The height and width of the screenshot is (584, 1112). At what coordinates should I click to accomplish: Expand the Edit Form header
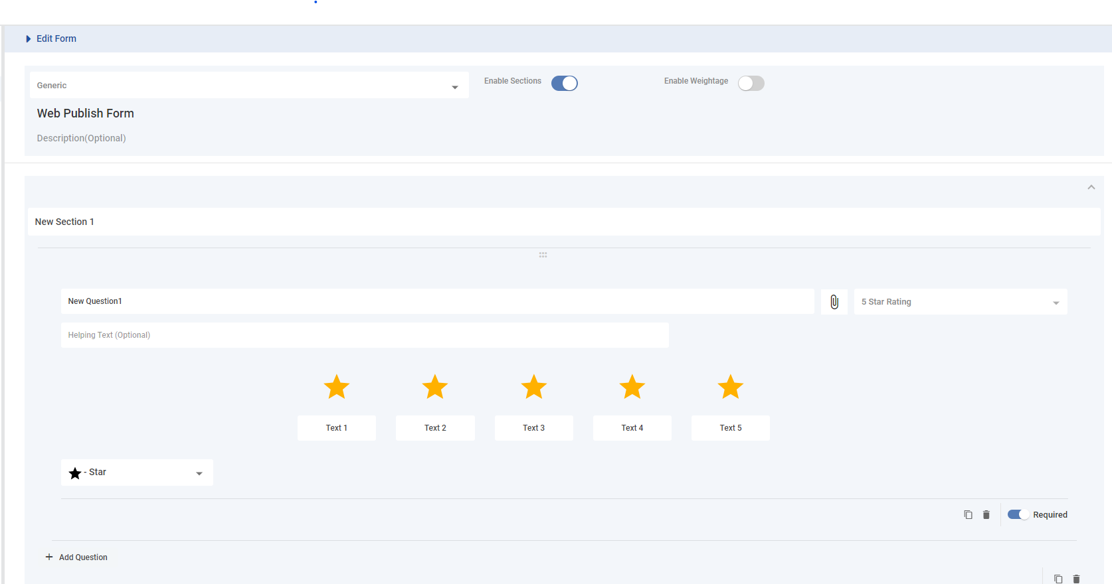coord(29,39)
